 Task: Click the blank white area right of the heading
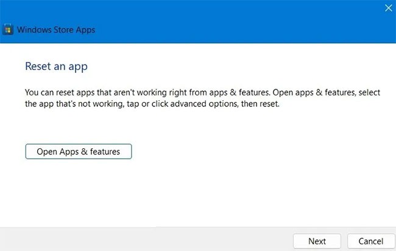[x=244, y=66]
